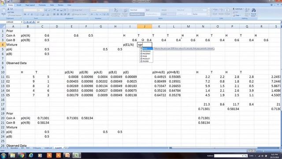Click Merge & Center
This screenshot has width=282, height=159.
79,15
